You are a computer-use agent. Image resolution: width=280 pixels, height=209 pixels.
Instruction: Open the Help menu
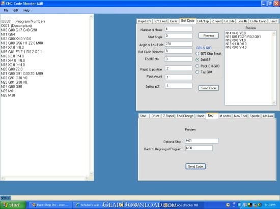pyautogui.click(x=26, y=11)
